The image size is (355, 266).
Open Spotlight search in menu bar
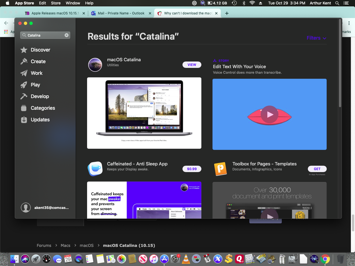click(337, 3)
